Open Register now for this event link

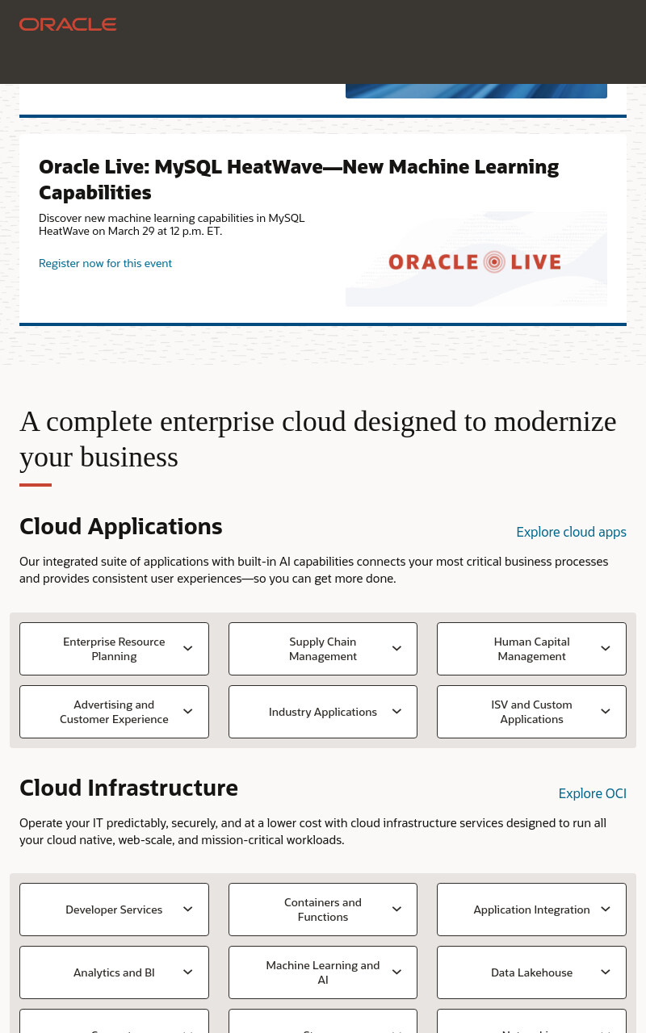pyautogui.click(x=105, y=263)
